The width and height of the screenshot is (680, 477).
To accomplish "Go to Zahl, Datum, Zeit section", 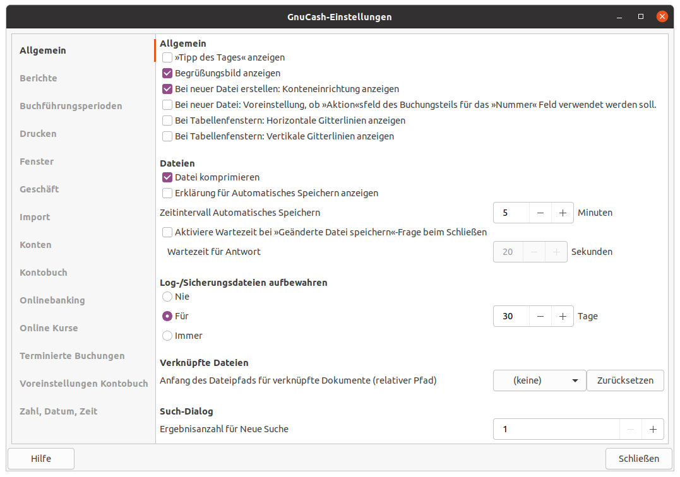I will click(x=59, y=411).
